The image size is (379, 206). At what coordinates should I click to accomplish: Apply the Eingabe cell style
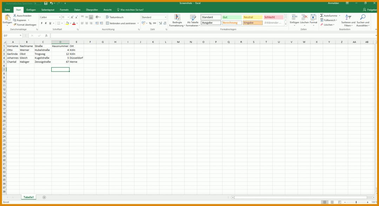(253, 23)
